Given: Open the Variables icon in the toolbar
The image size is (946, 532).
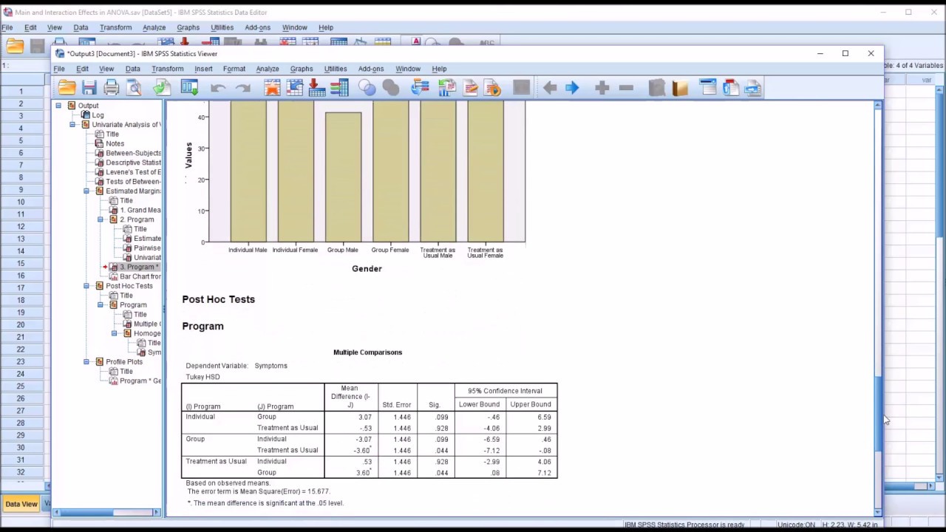Looking at the screenshot, I should [x=339, y=88].
